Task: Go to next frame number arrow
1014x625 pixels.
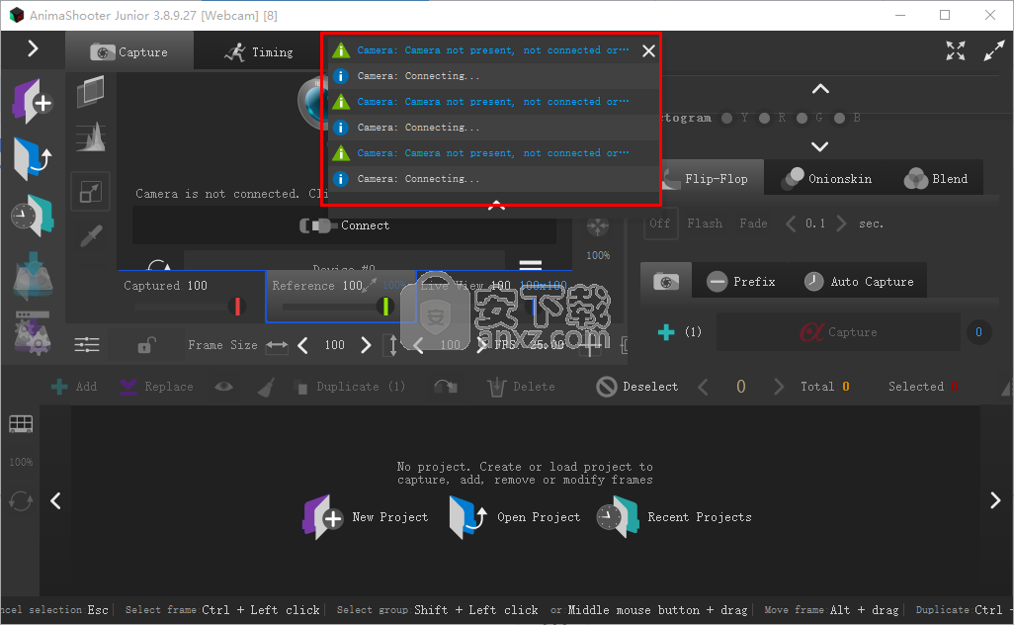Action: coord(779,387)
